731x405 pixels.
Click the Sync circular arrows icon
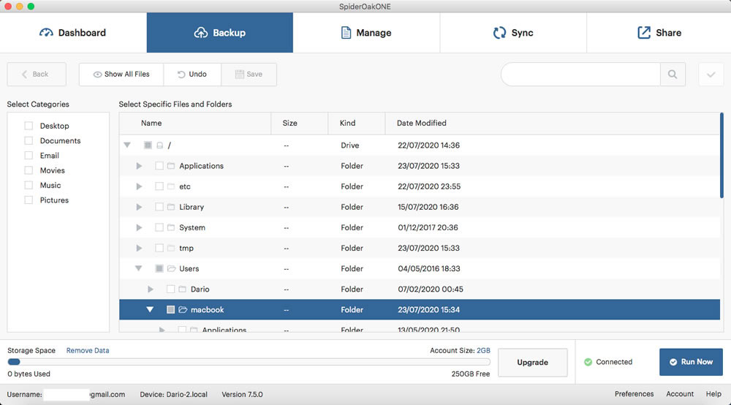tap(499, 33)
